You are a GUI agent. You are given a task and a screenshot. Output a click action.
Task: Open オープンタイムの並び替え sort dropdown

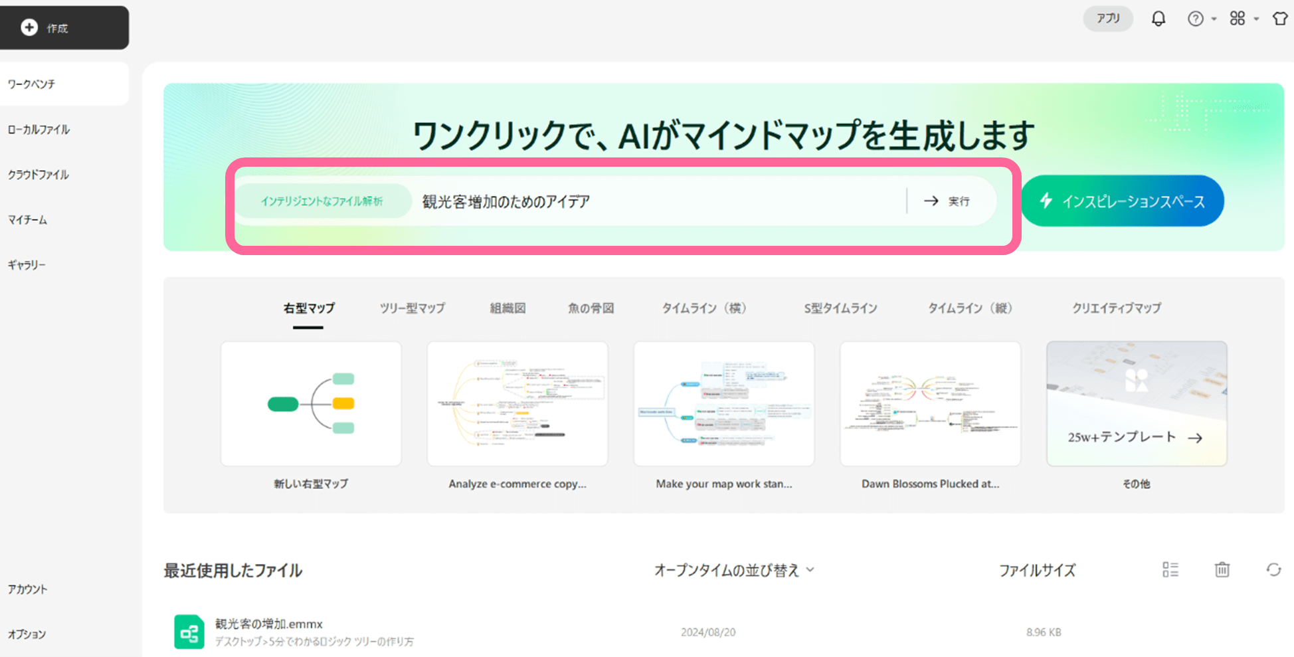[734, 570]
